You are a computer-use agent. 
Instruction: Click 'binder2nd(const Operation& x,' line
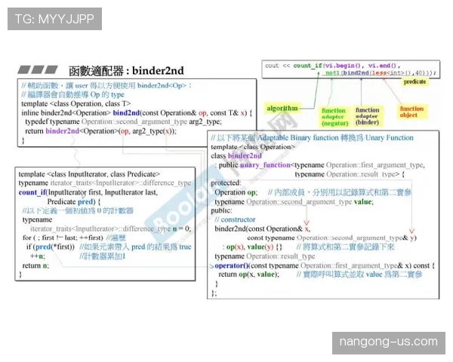pos(263,229)
